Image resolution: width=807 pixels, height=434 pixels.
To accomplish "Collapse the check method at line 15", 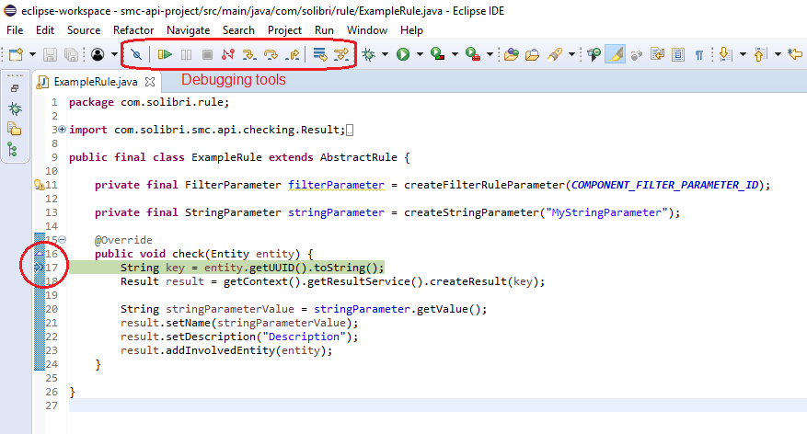I will pos(62,239).
